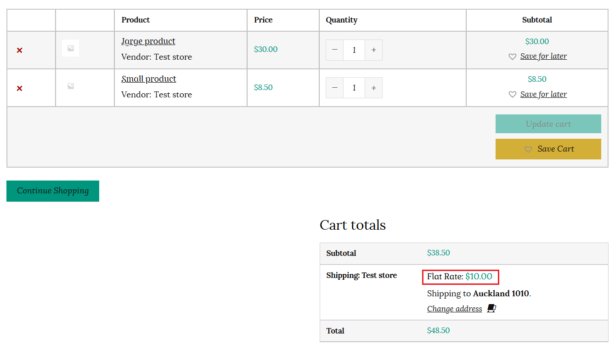Focus the Small product quantity field
This screenshot has width=615, height=345.
point(354,88)
